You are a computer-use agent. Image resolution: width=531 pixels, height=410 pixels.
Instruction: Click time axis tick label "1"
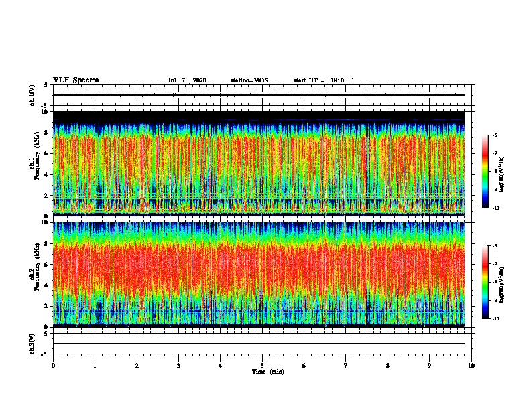pyautogui.click(x=95, y=365)
